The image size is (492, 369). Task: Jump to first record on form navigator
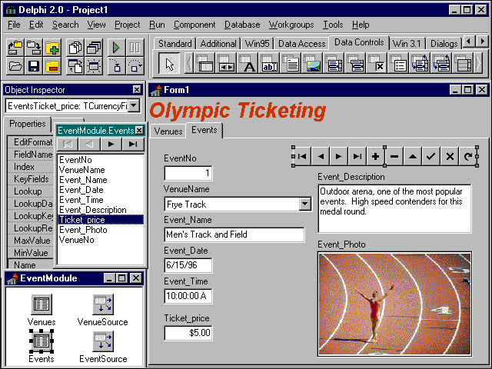(302, 156)
